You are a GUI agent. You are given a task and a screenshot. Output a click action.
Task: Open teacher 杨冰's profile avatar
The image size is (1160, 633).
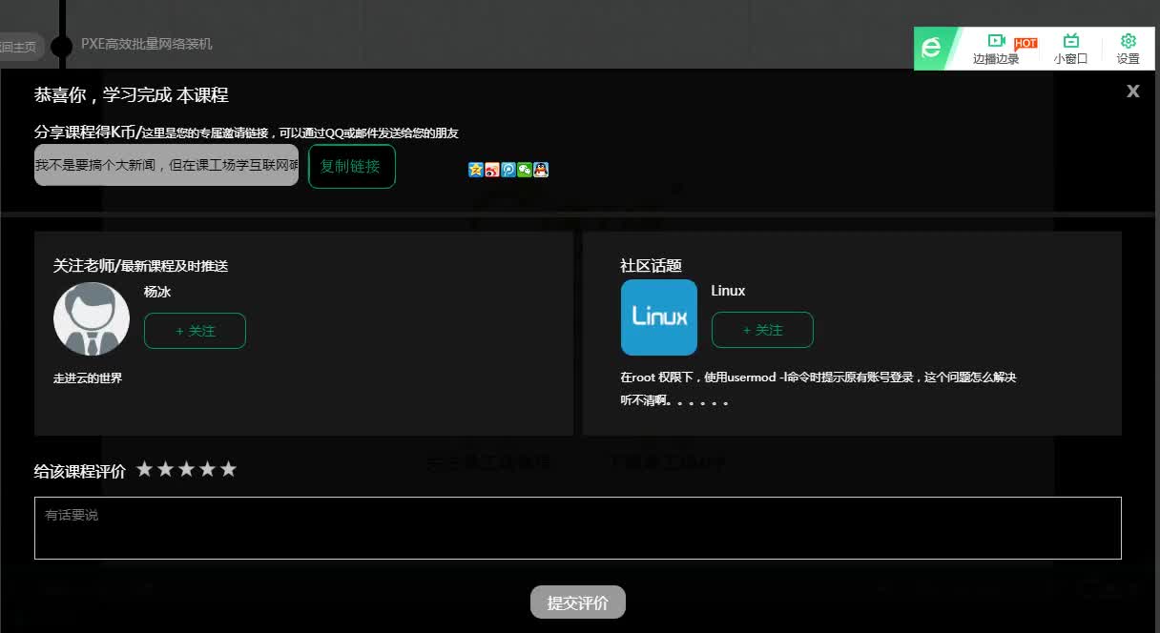91,318
